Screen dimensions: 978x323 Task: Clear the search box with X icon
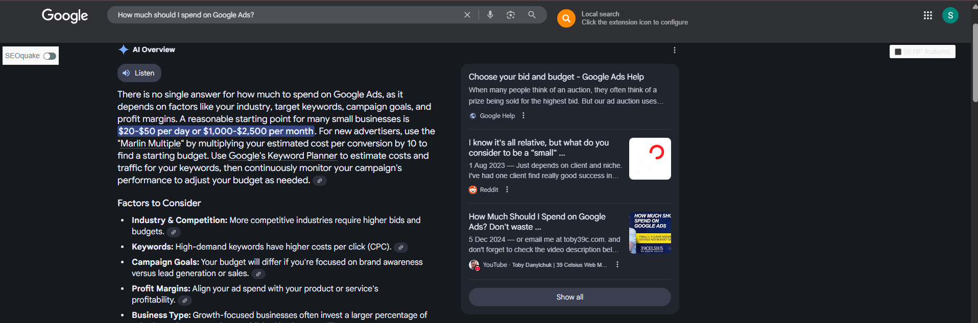coord(467,15)
